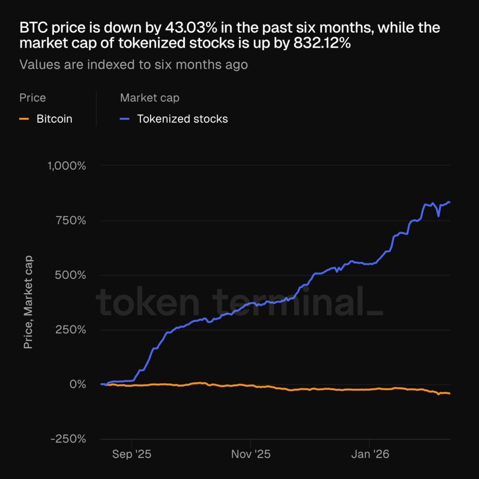The width and height of the screenshot is (479, 479).
Task: Click the endpoint of the blue Tokenized stocks line
Action: pyautogui.click(x=449, y=203)
